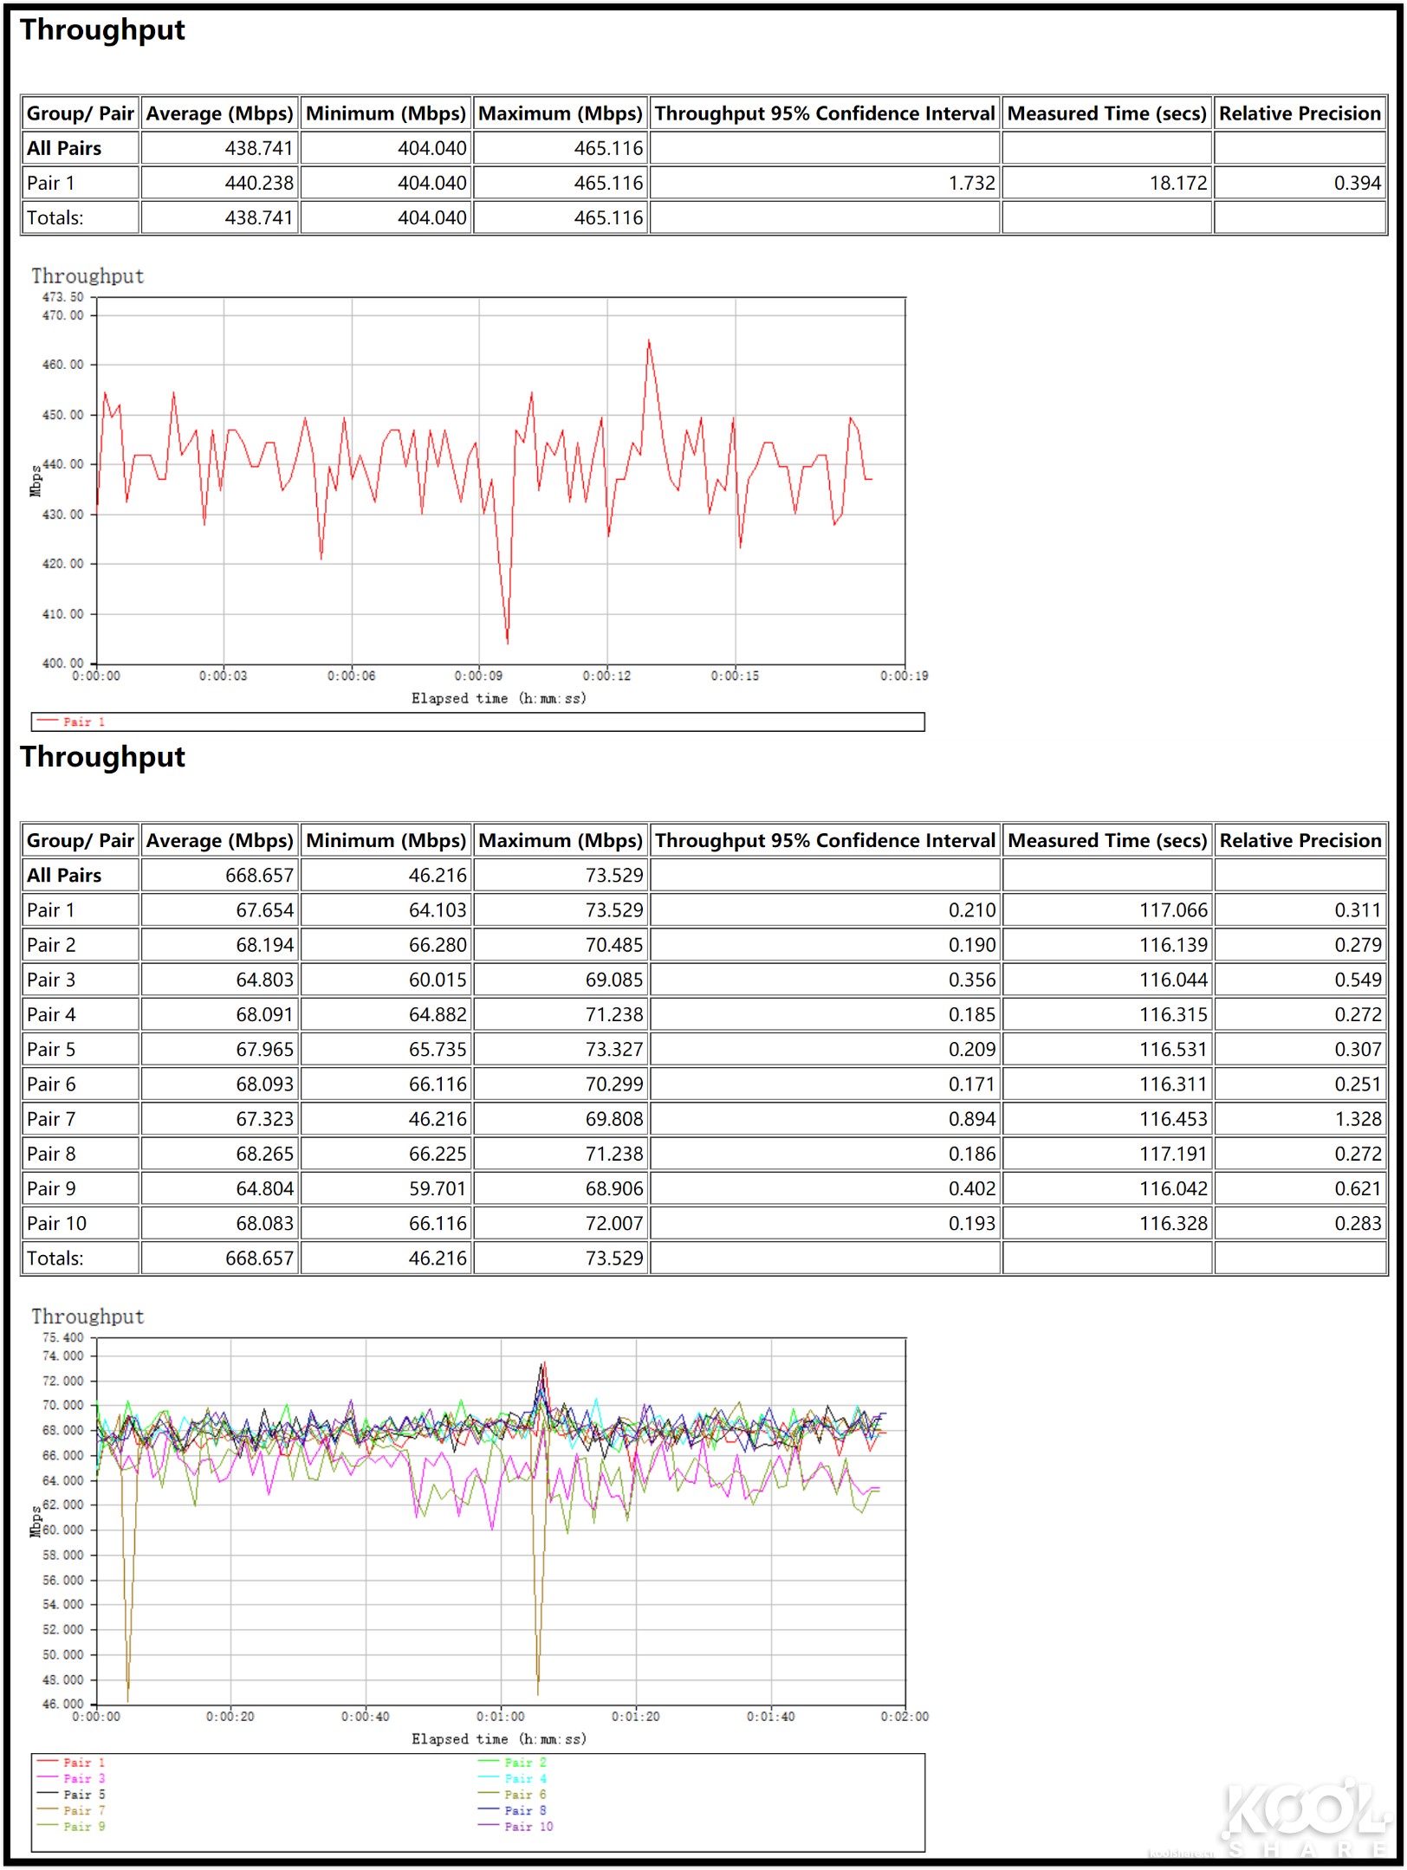
Task: Select the 67.965 average cell
Action: (x=220, y=1049)
